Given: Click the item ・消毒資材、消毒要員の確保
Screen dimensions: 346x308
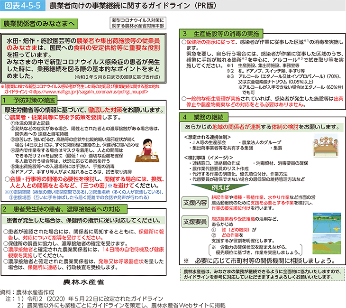Looking at the screenshot, I should (280, 163).
